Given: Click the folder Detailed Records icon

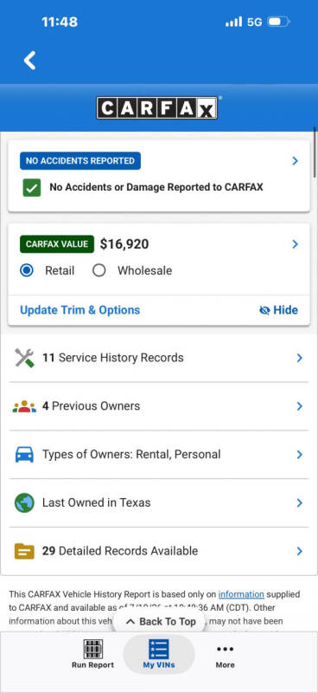Looking at the screenshot, I should (x=24, y=551).
